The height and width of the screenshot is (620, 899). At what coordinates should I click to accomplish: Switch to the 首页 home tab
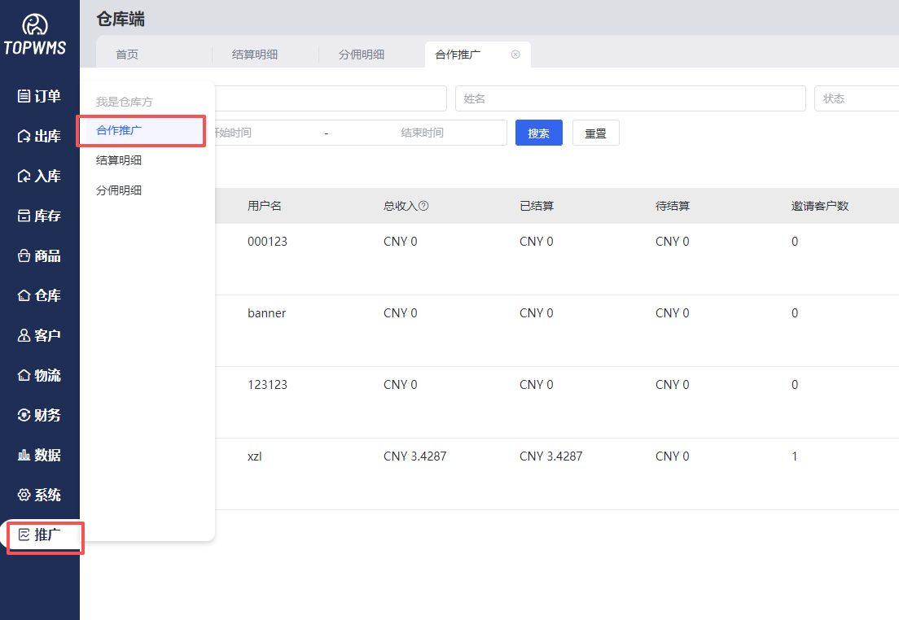(x=127, y=55)
